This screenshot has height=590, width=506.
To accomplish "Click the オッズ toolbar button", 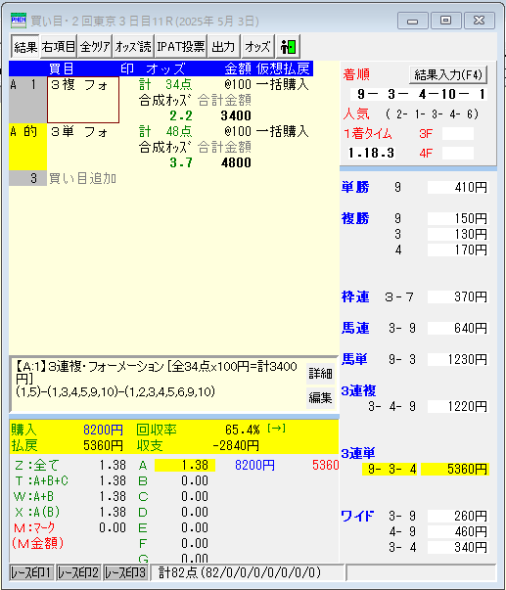I will tap(258, 47).
